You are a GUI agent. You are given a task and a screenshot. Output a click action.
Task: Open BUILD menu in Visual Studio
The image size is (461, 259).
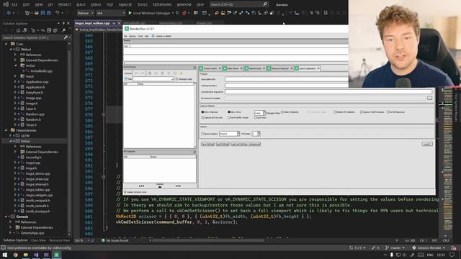pyautogui.click(x=81, y=5)
